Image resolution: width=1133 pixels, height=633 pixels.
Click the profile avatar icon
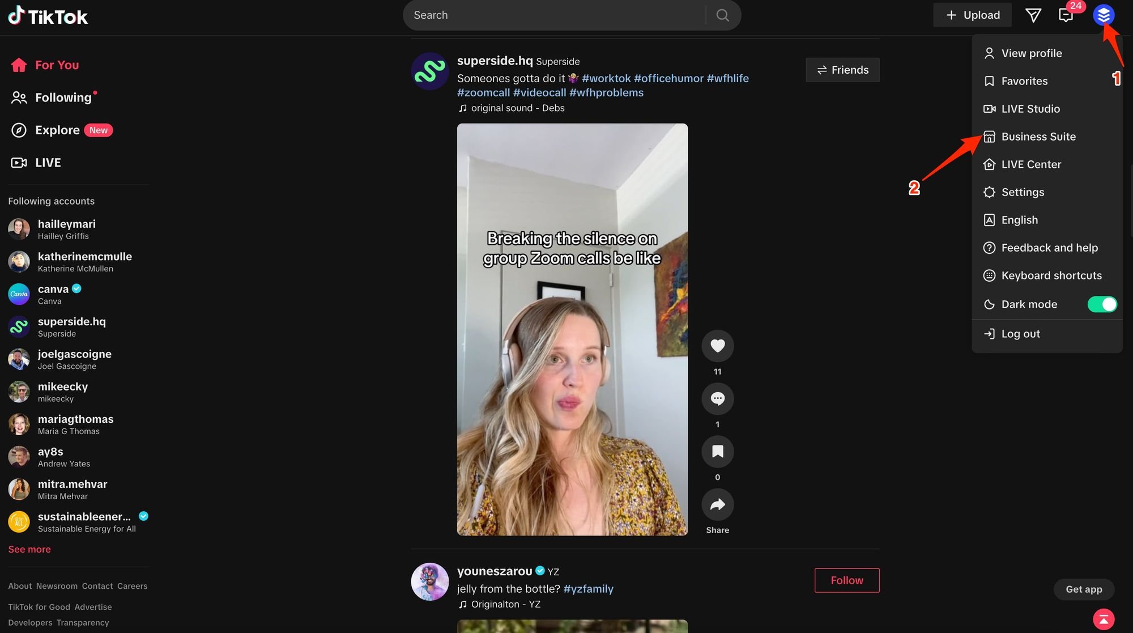click(x=1104, y=15)
